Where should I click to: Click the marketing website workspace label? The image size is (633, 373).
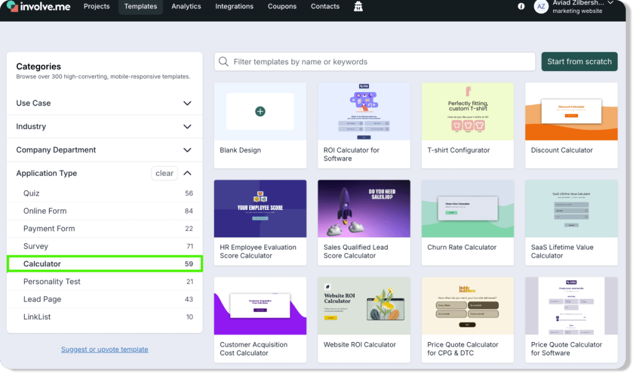(577, 11)
